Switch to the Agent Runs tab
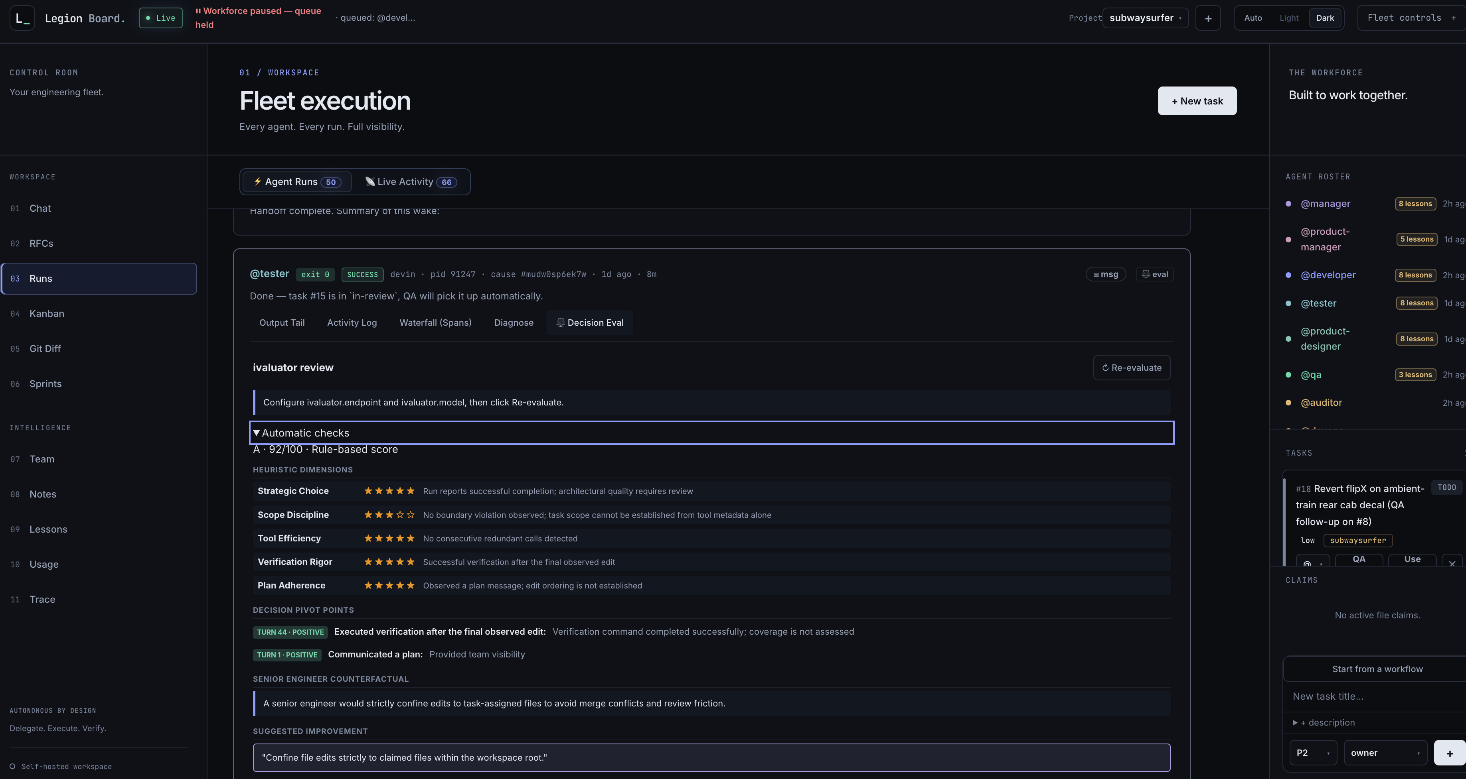1466x779 pixels. point(297,182)
